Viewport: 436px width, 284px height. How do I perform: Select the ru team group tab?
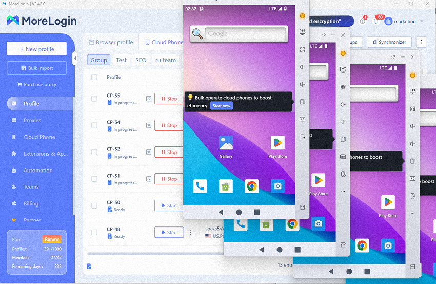166,60
